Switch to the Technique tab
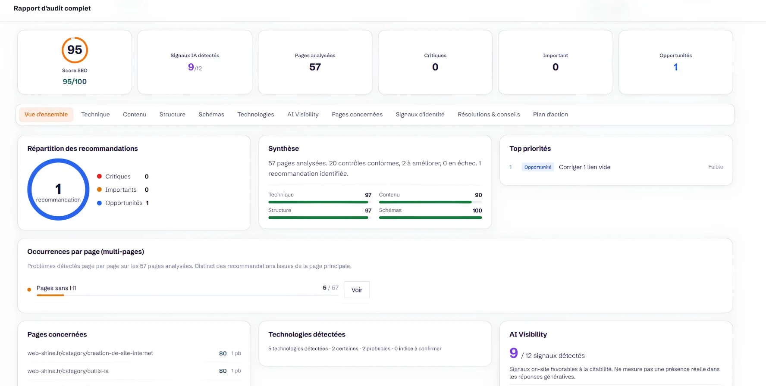Screen dimensions: 766x386 (x=95, y=115)
